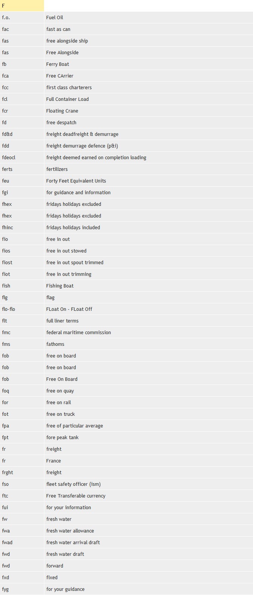Click the "Floating Crane" definition
253x595 pixels.
[x=62, y=111]
